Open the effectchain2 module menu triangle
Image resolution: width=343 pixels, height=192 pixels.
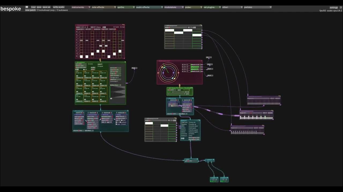128,111
